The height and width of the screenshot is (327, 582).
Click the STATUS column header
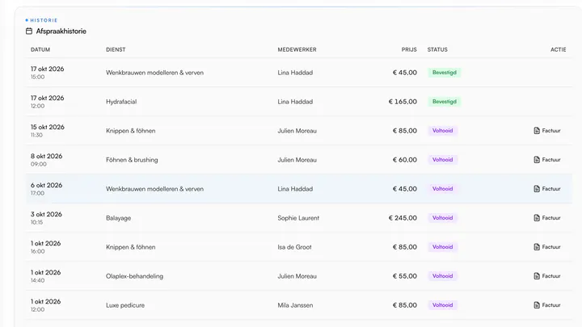[437, 50]
